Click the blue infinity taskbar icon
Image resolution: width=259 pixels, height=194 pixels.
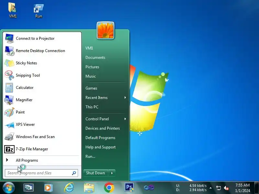(x=149, y=188)
